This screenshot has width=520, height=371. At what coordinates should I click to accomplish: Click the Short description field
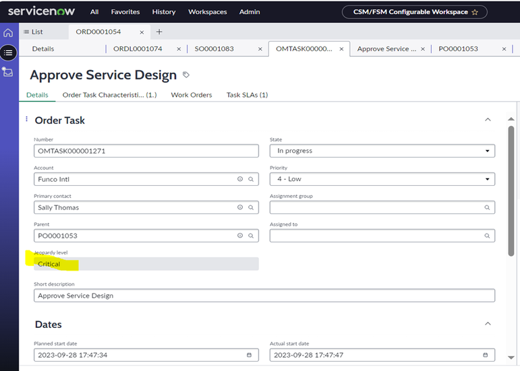point(264,296)
